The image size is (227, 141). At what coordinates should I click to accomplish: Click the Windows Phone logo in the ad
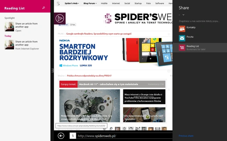pos(61,66)
